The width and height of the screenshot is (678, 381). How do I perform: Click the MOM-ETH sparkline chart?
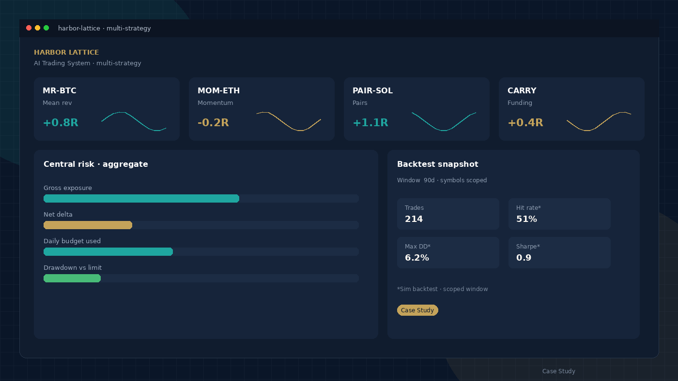click(289, 121)
